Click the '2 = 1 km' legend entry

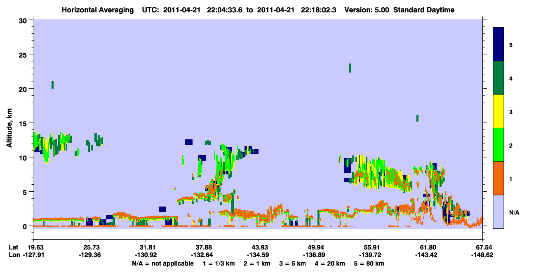tap(256, 263)
